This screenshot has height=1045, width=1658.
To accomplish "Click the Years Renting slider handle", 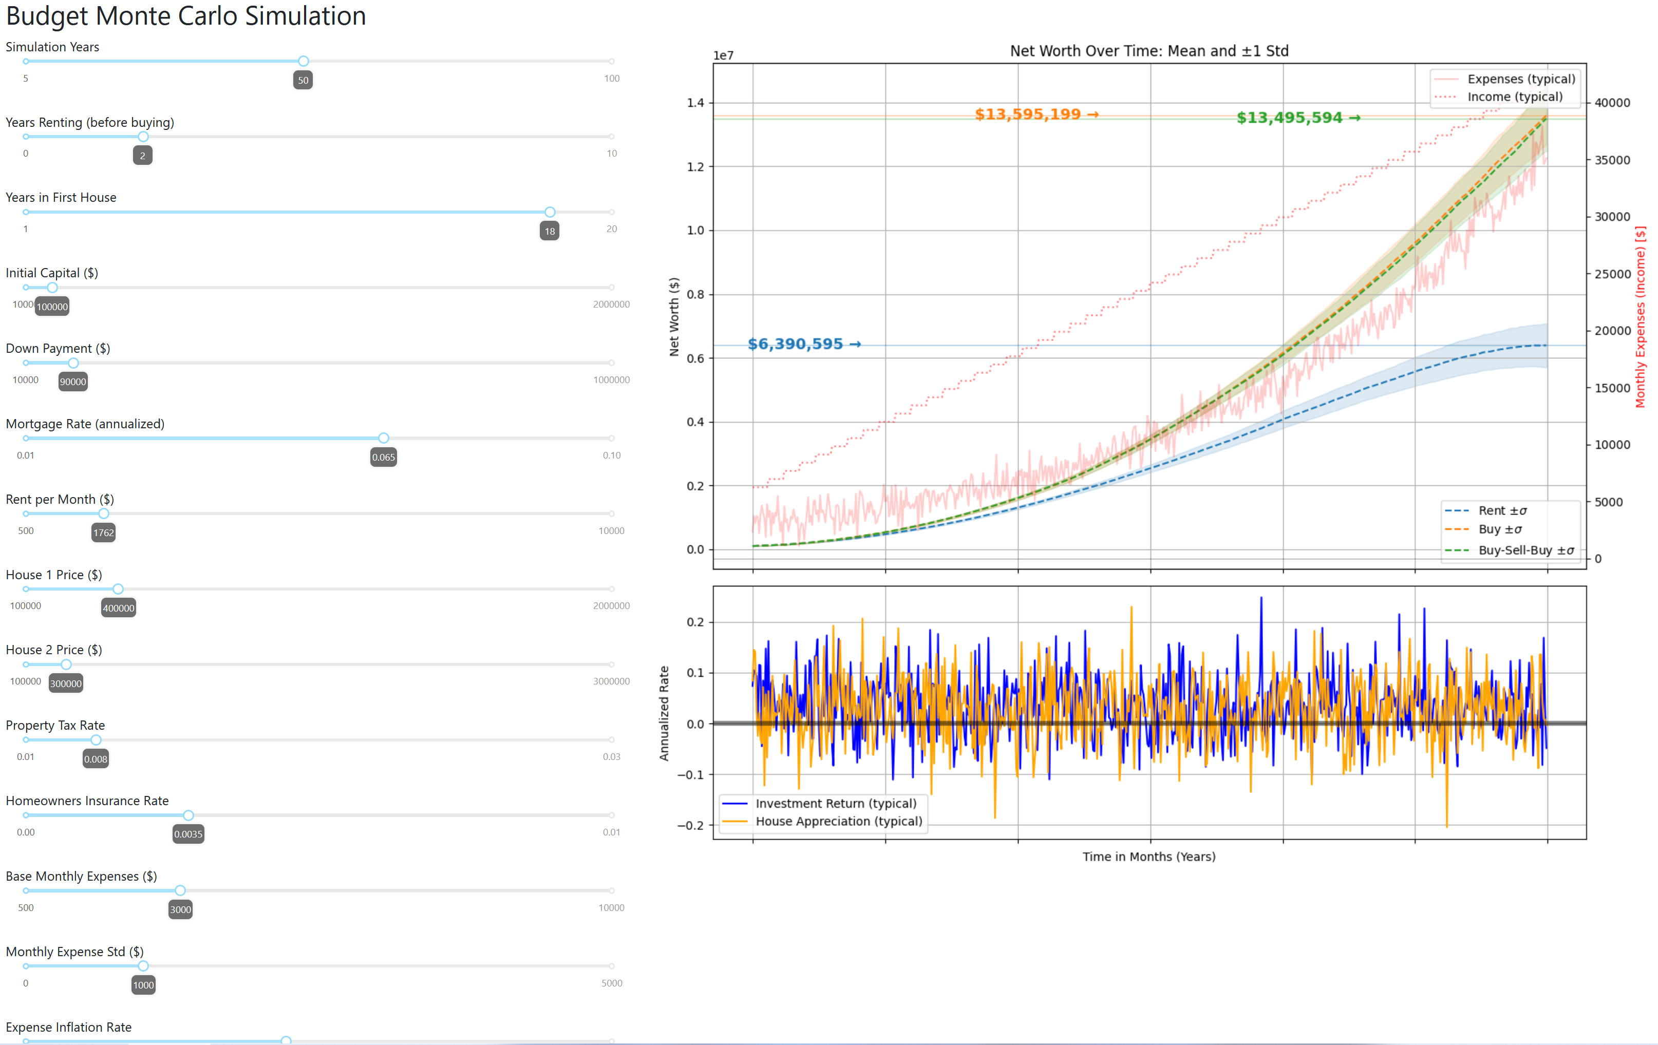I will [143, 136].
